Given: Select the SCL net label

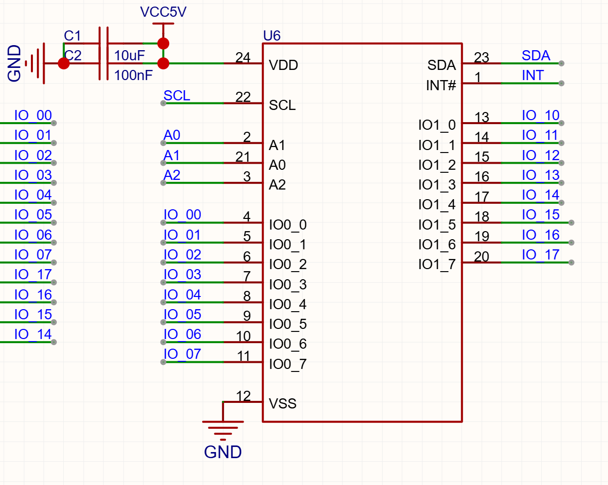Looking at the screenshot, I should point(177,95).
